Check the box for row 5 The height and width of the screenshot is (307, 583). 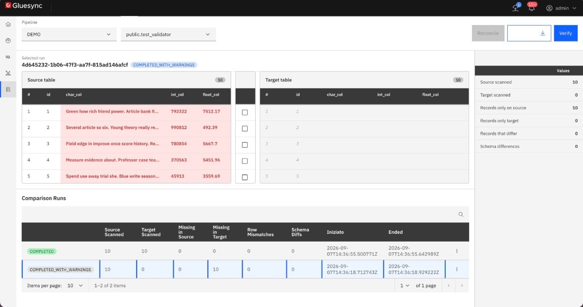pyautogui.click(x=245, y=177)
